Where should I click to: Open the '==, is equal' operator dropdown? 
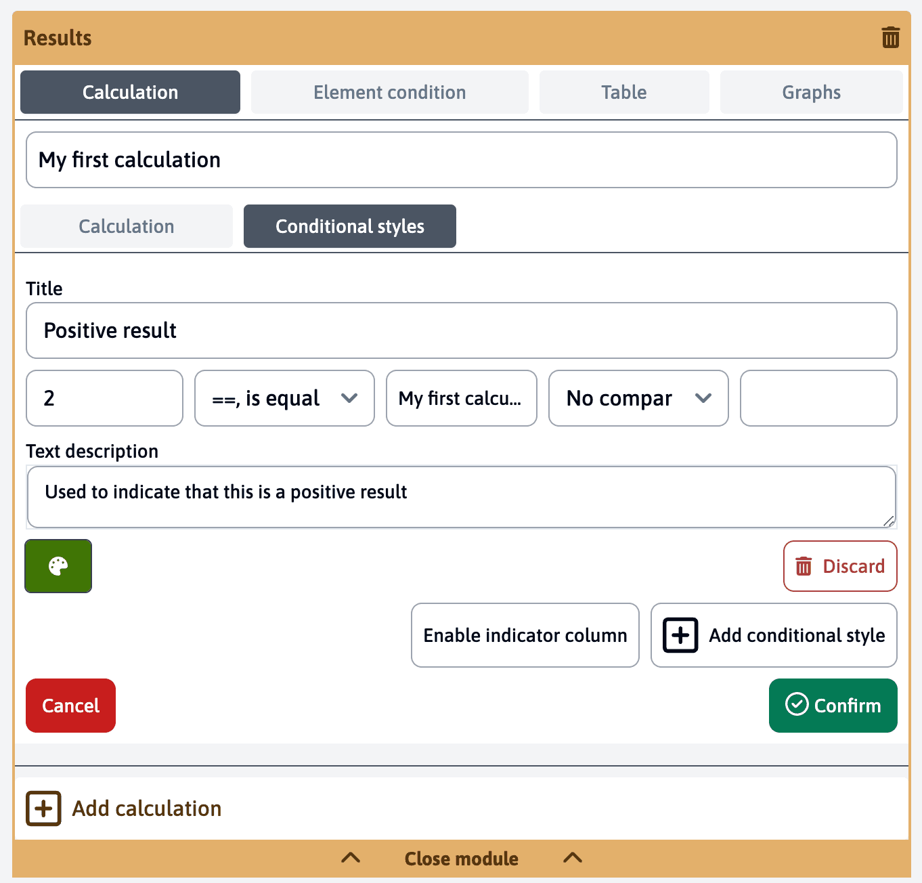click(284, 398)
